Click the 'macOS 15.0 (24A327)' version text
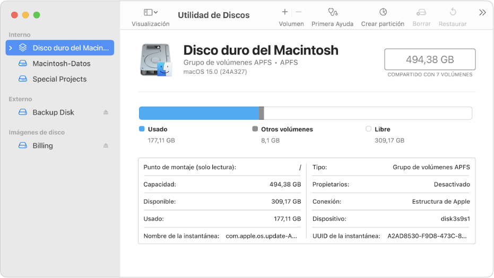494x278 pixels. coord(215,72)
